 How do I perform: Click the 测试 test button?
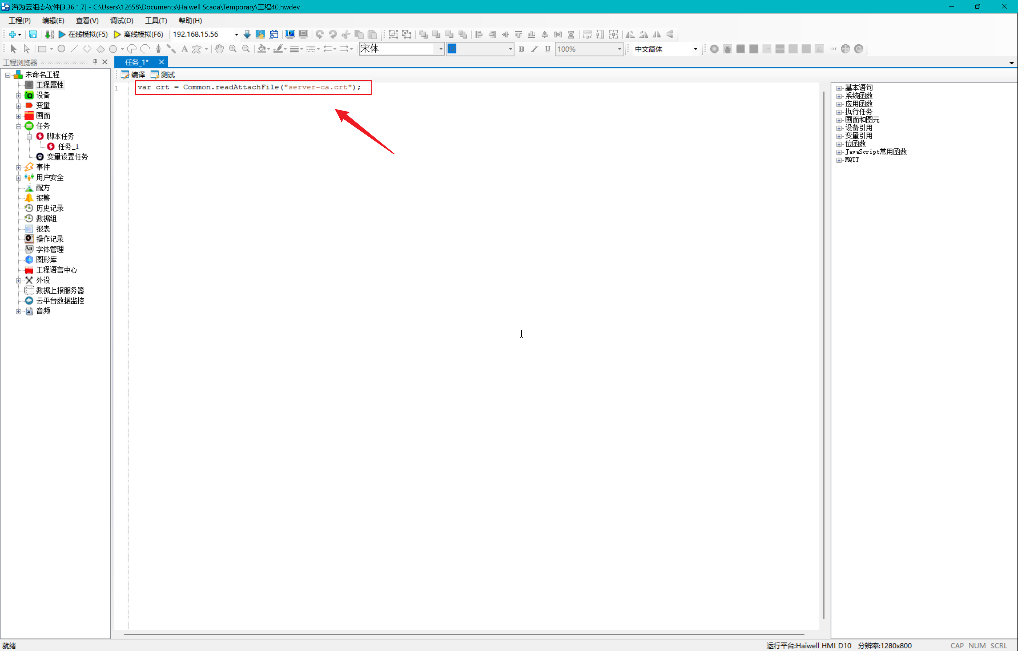[x=163, y=75]
